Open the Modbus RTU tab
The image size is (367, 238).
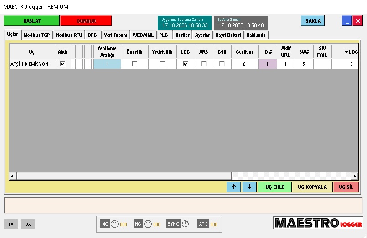69,35
